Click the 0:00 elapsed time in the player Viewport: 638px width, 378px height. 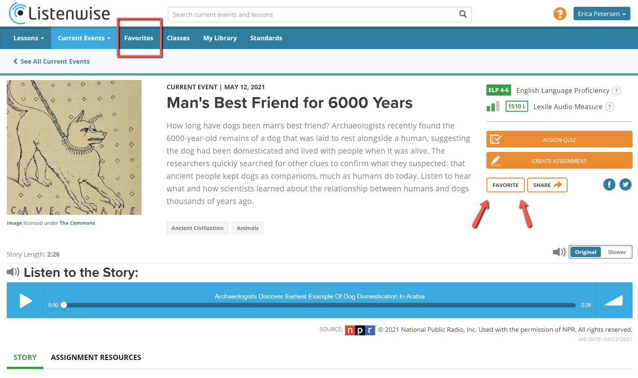click(53, 305)
